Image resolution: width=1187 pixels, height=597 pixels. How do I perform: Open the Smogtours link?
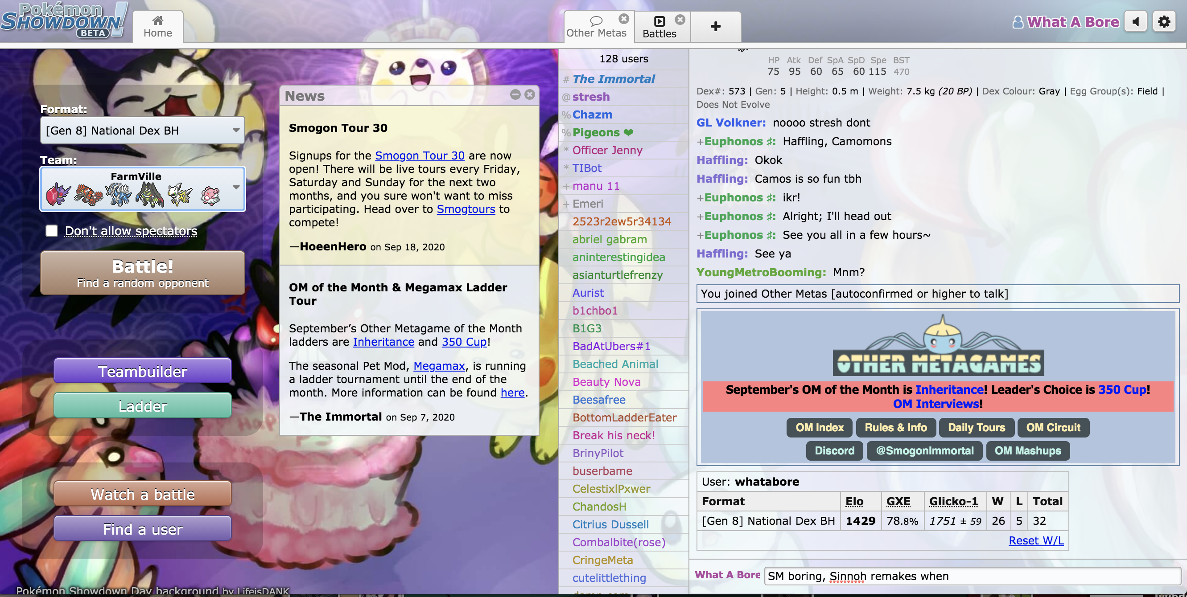466,209
